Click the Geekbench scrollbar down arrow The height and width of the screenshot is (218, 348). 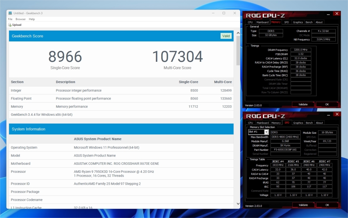click(x=238, y=203)
